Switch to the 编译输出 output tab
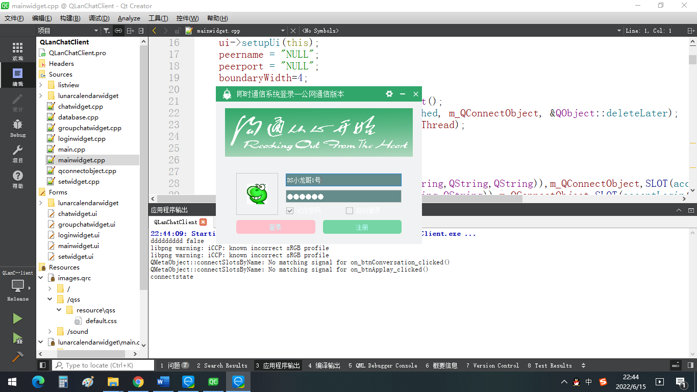This screenshot has height=392, width=697. pyautogui.click(x=324, y=365)
